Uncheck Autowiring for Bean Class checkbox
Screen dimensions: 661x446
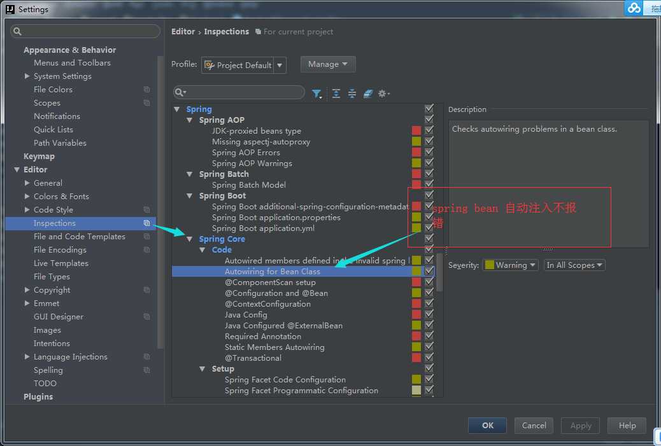pyautogui.click(x=429, y=271)
